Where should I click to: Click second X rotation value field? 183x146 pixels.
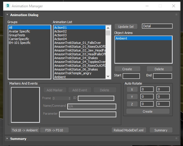pos(163,89)
